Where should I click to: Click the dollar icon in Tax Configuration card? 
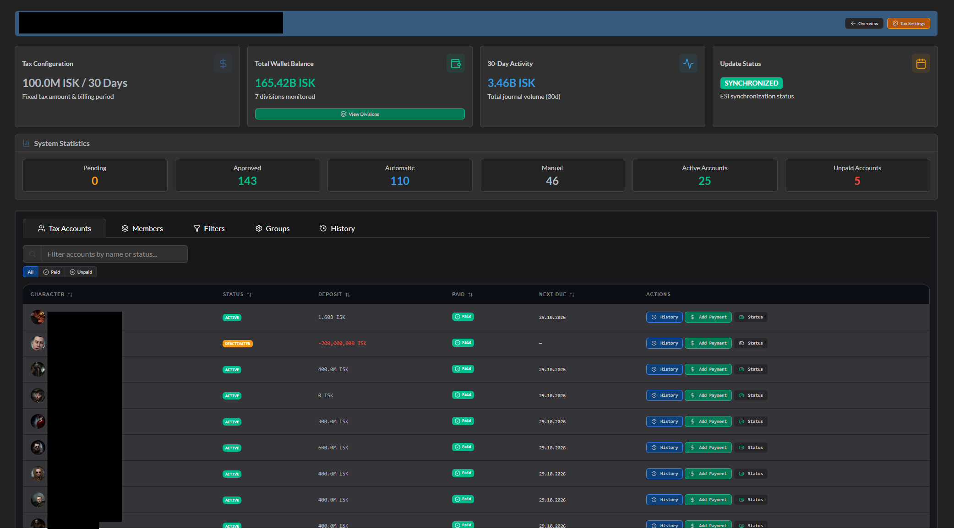click(223, 64)
